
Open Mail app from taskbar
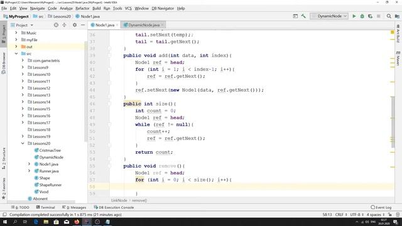click(x=67, y=222)
